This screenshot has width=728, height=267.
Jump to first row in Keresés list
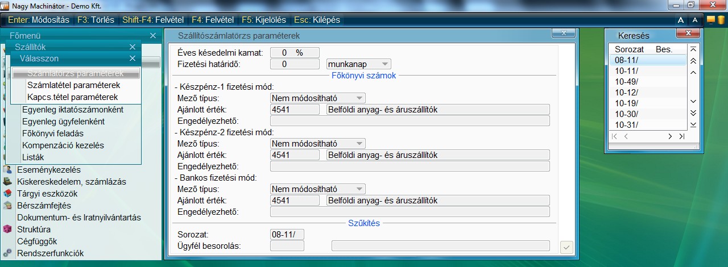coord(693,50)
